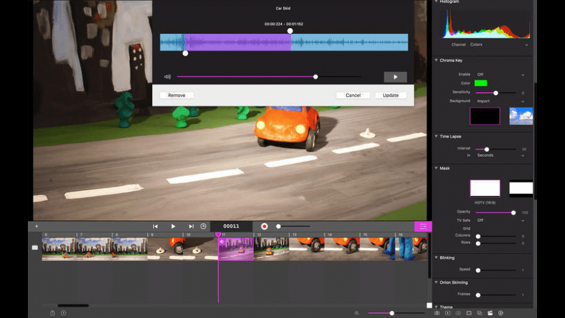Preview the Car Skid audio clip

coord(395,77)
